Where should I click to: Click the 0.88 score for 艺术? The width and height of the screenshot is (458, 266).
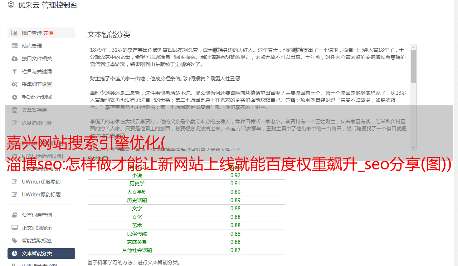click(x=235, y=225)
